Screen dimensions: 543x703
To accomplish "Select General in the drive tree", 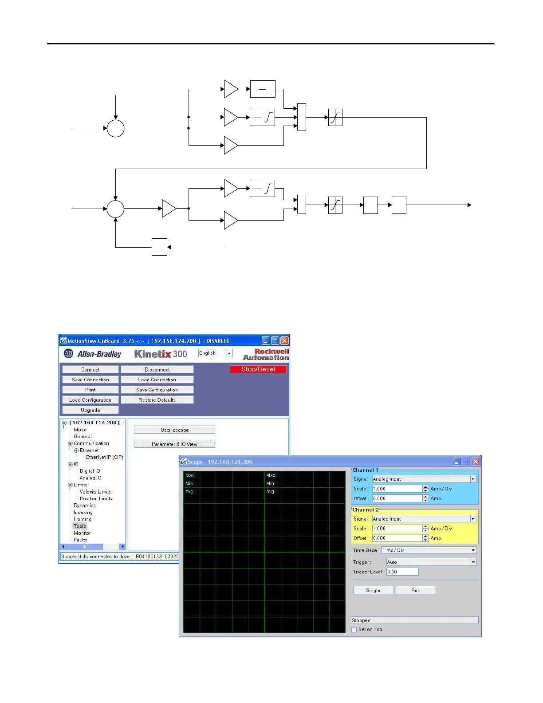I will 83,436.
